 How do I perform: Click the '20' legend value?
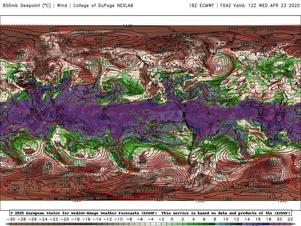[x=280, y=219]
